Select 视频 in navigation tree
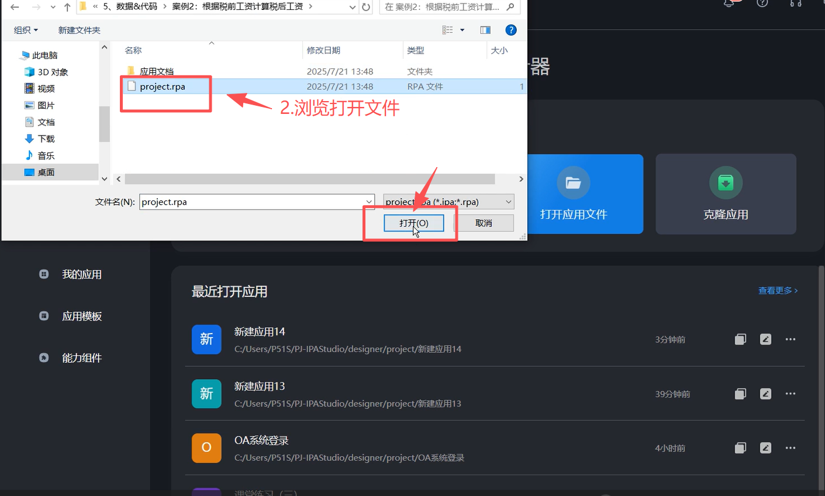Screen dimensions: 825x496 pyautogui.click(x=40, y=89)
